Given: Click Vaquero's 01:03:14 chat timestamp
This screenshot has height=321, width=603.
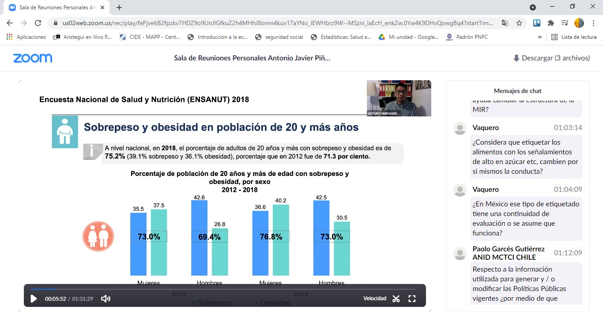Looking at the screenshot, I should point(568,128).
